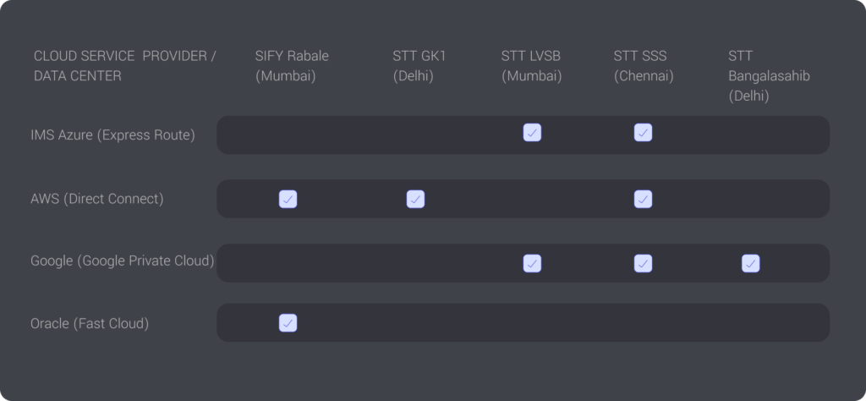Click the STT GK1 (Delhi) column header

(x=419, y=66)
